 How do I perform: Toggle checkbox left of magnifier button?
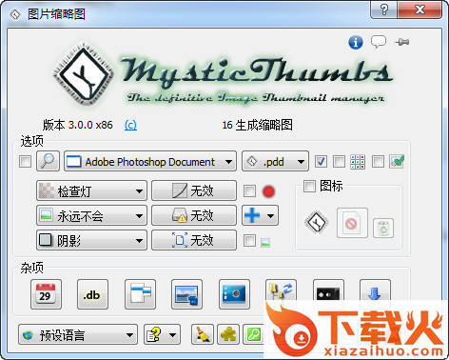click(x=25, y=161)
